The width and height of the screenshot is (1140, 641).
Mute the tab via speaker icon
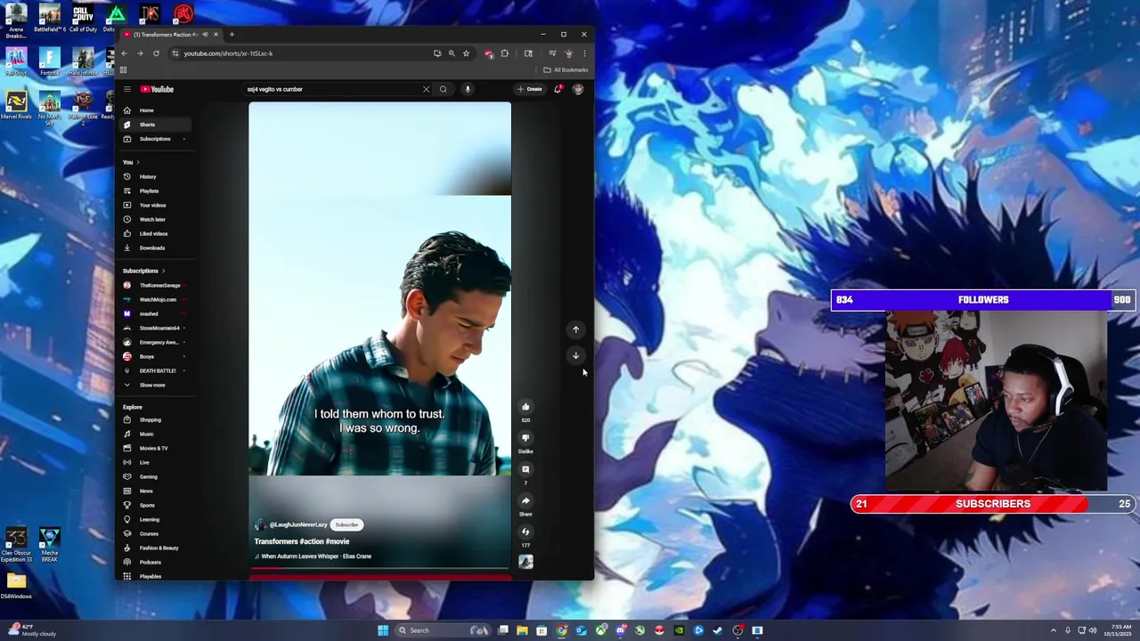(x=205, y=35)
